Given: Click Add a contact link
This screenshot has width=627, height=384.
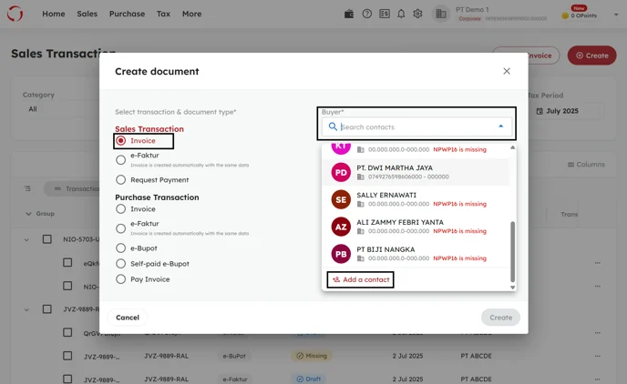Looking at the screenshot, I should point(361,279).
